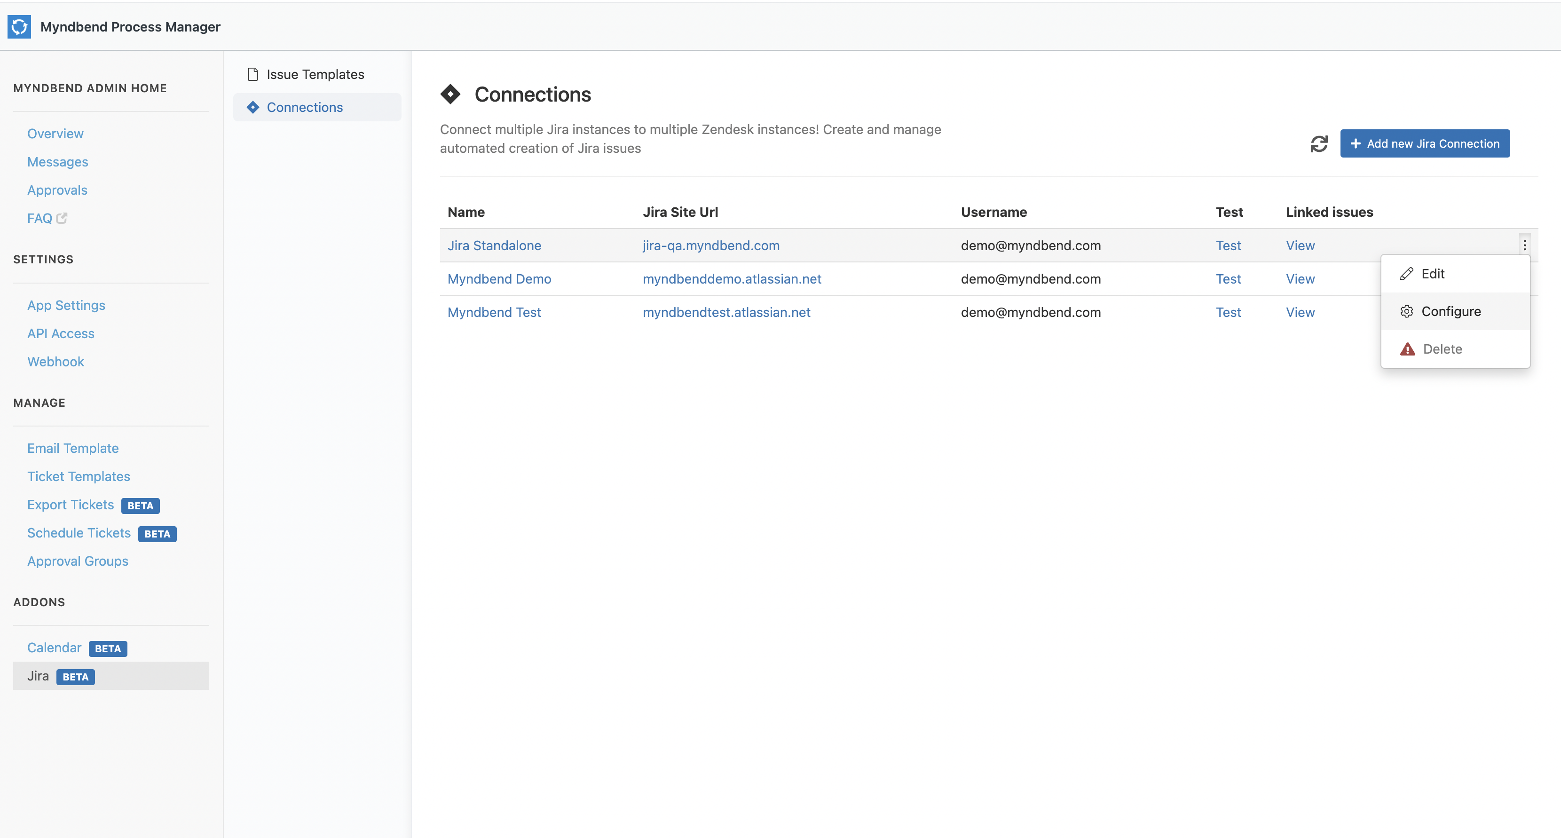This screenshot has height=838, width=1561.
Task: Click the Configure gear icon
Action: click(1406, 311)
